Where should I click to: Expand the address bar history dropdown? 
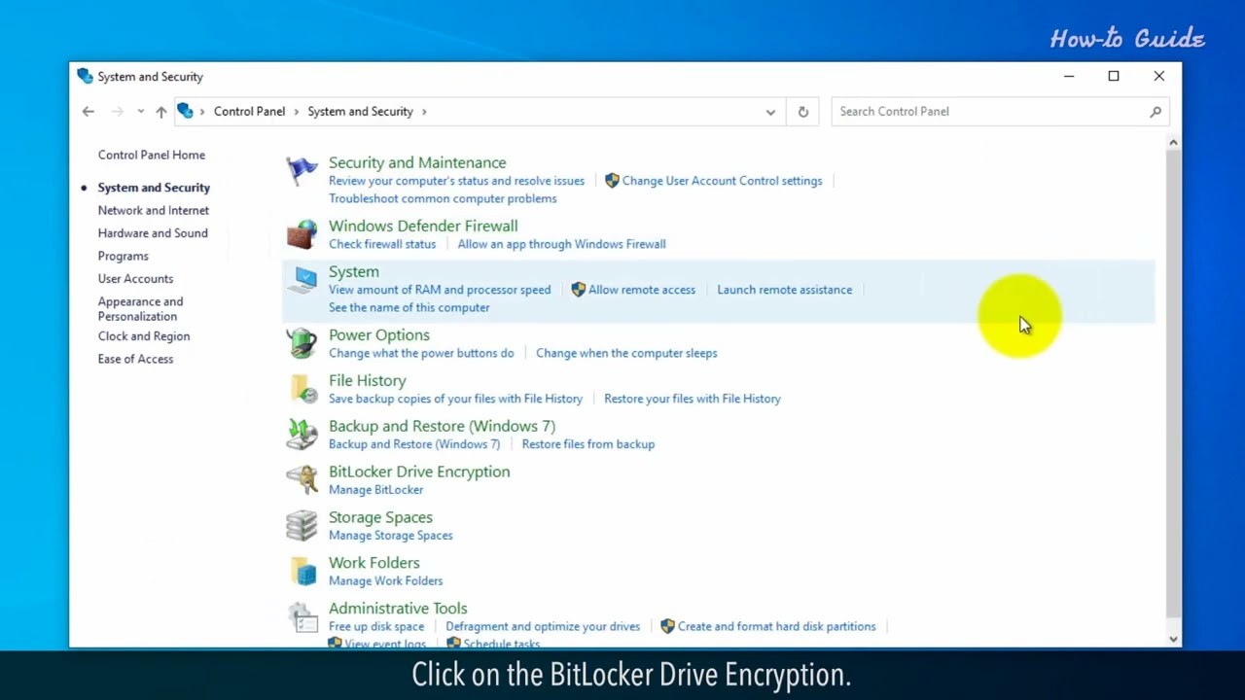pyautogui.click(x=770, y=111)
